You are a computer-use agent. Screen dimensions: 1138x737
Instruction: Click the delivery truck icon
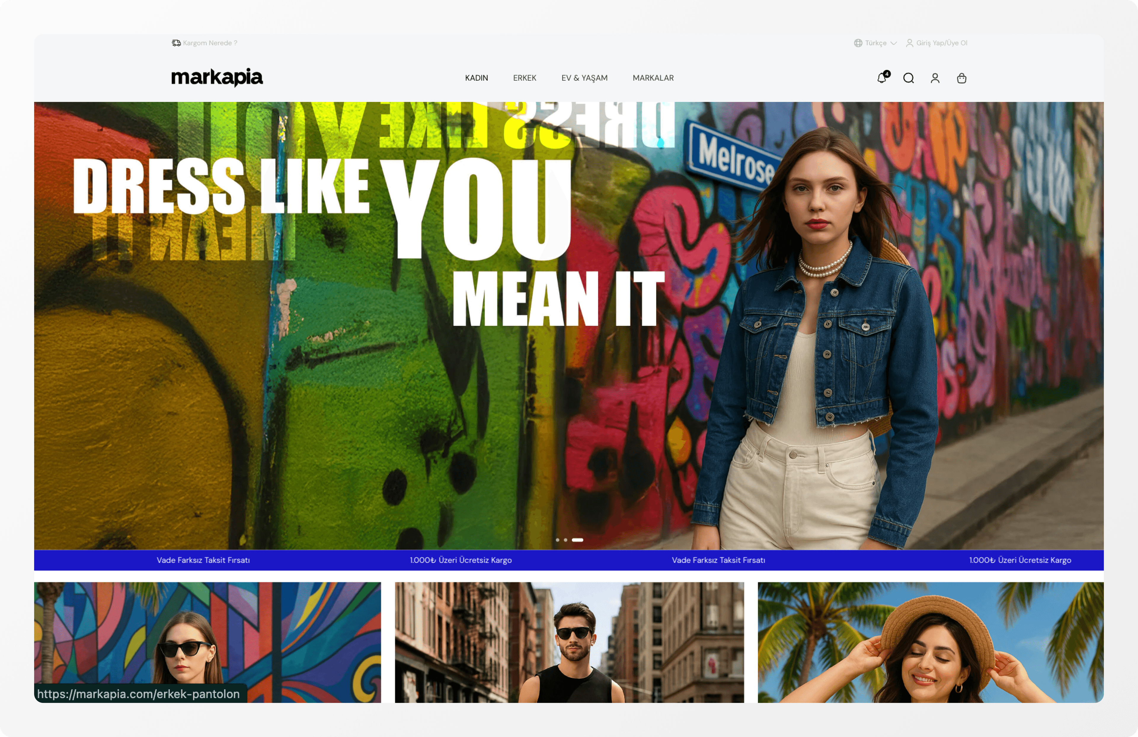coord(176,43)
